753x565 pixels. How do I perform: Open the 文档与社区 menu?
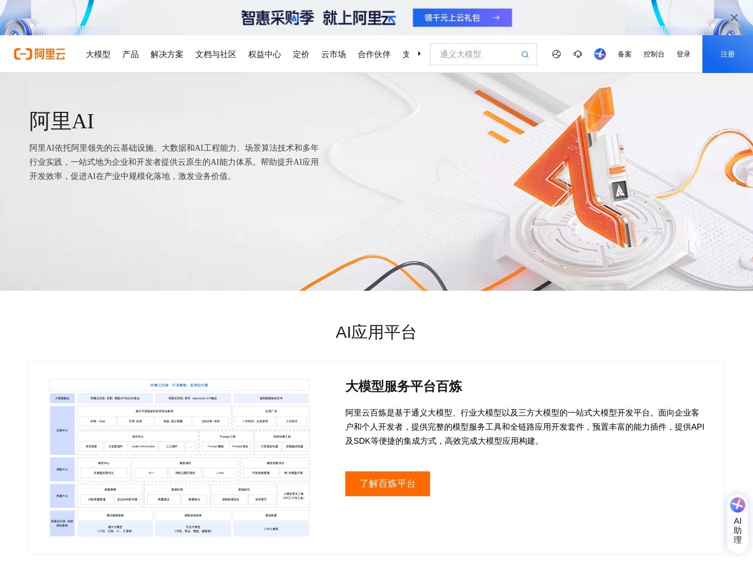pos(216,54)
